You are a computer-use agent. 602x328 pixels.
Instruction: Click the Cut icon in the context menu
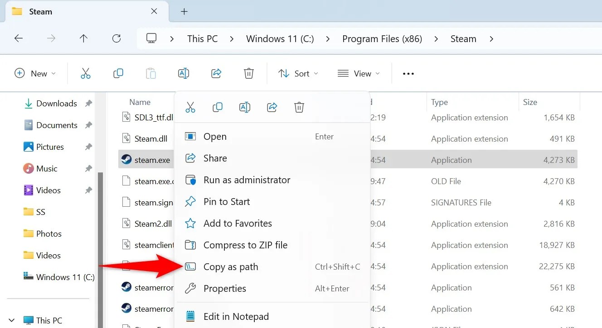190,107
